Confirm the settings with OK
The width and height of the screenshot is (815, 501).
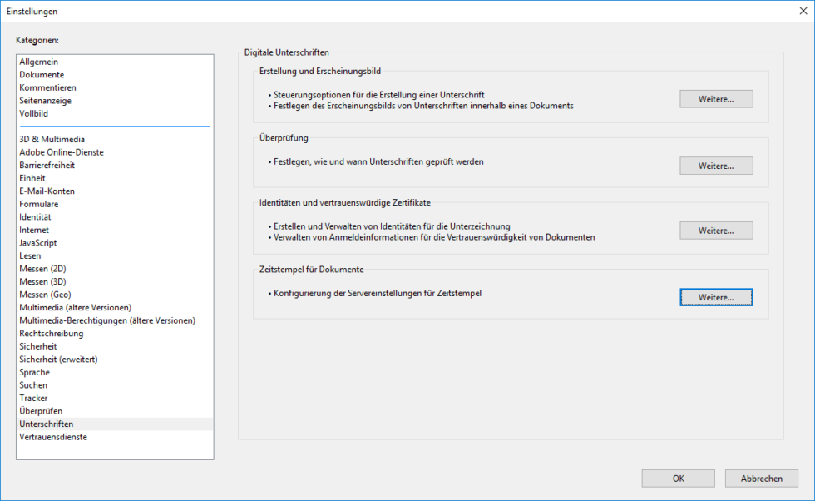click(677, 478)
